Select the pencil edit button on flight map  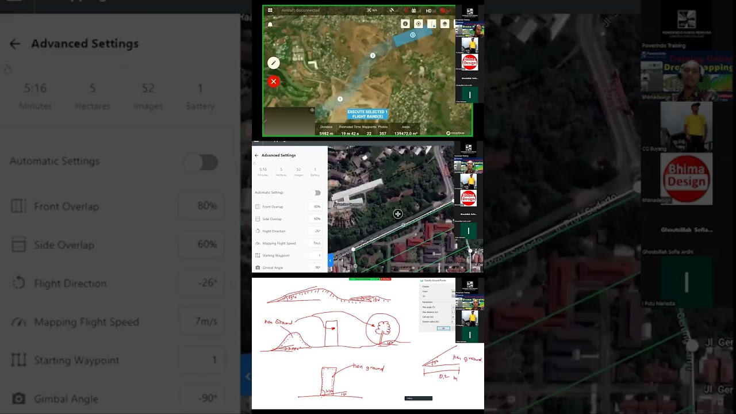(274, 63)
